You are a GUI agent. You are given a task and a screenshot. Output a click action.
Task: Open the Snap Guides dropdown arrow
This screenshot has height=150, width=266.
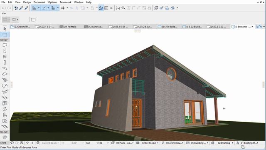[48, 8]
